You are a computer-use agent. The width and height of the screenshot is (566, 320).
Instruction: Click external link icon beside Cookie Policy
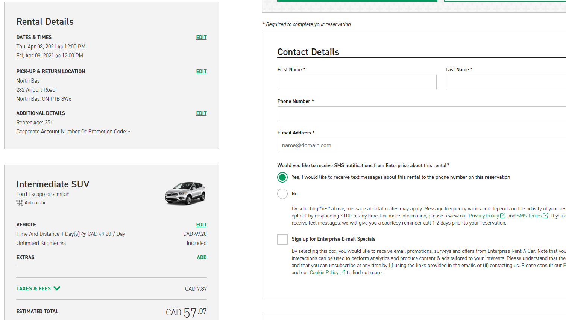pos(342,272)
